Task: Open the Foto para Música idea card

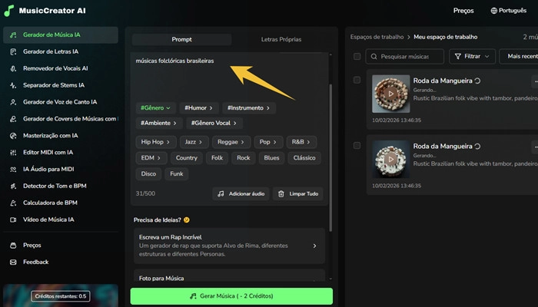Action: (229, 276)
